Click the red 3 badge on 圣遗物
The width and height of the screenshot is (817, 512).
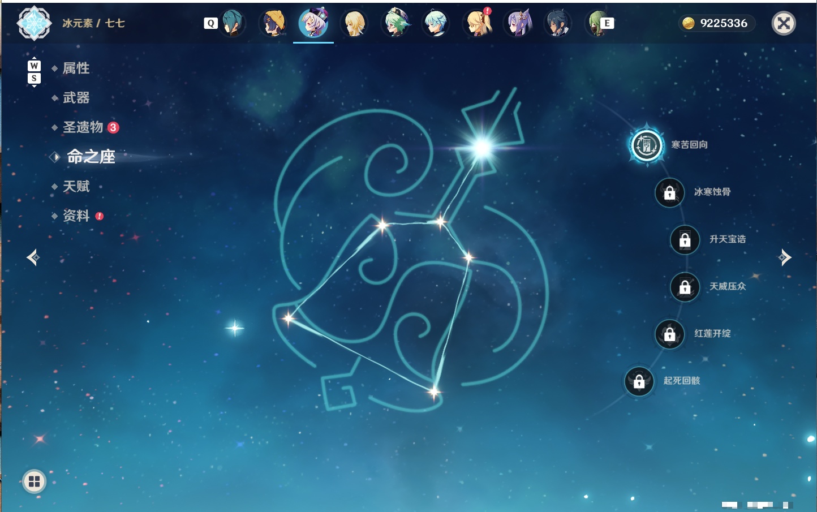(x=113, y=127)
